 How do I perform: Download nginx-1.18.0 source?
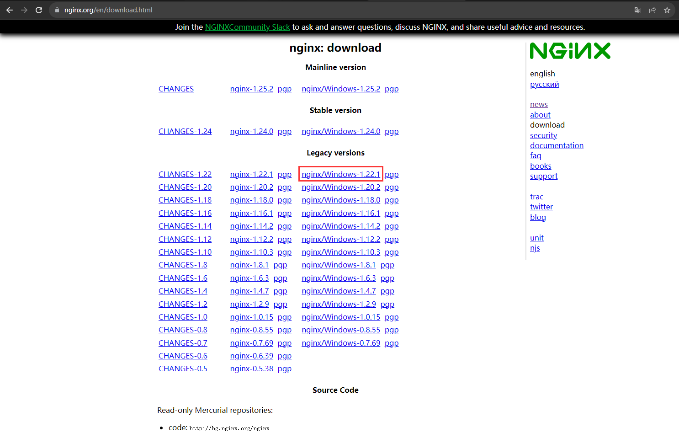[251, 200]
